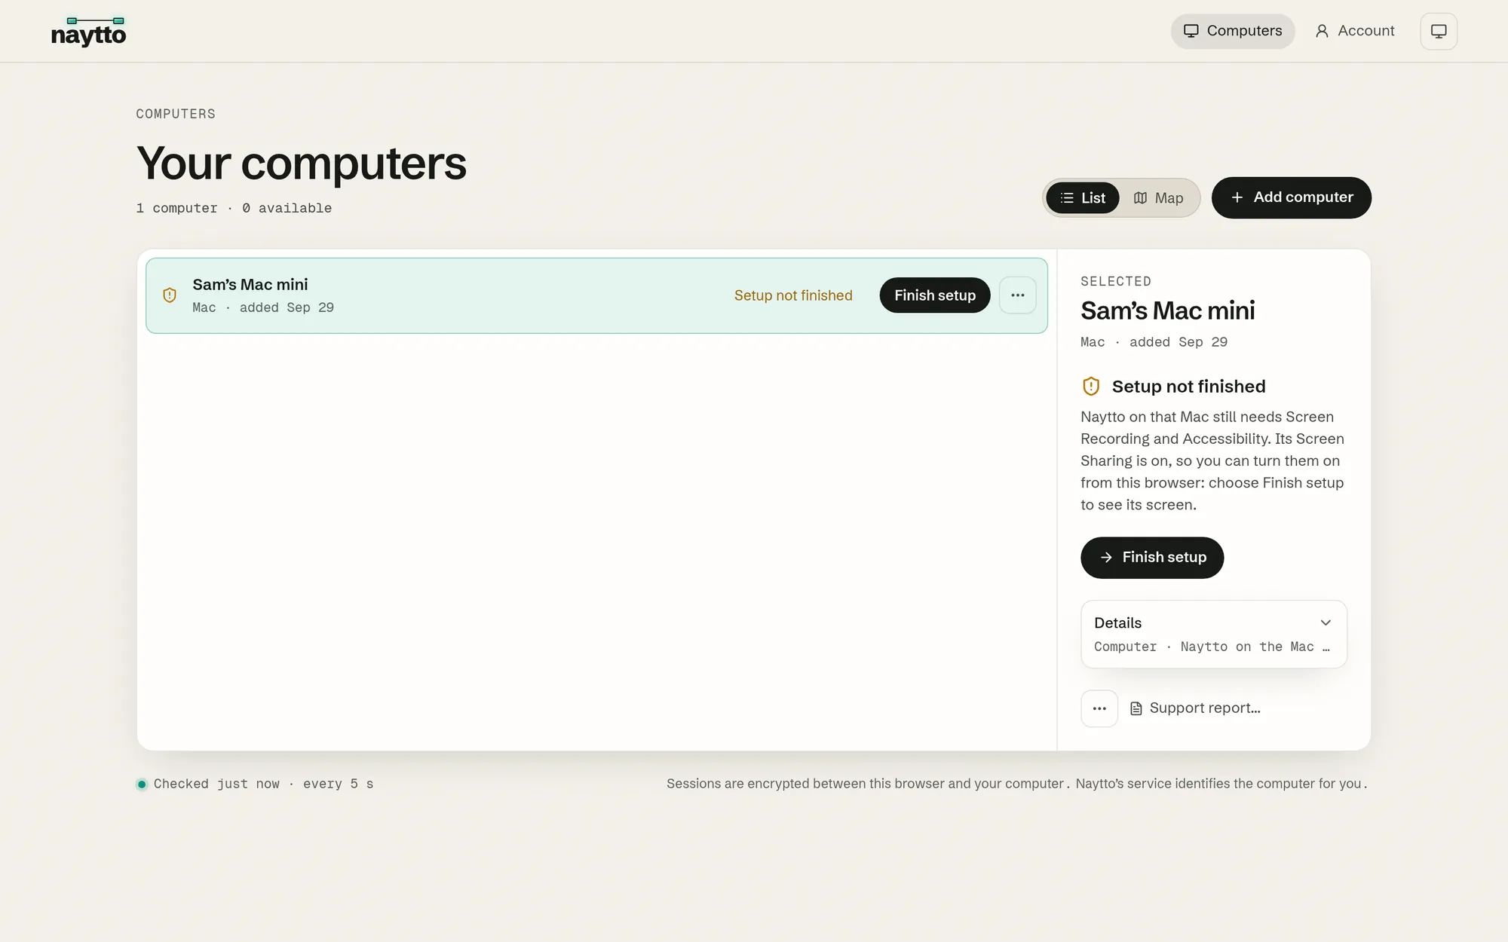
Task: Open the more options menu in Sam's Mac mini row
Action: pos(1018,295)
